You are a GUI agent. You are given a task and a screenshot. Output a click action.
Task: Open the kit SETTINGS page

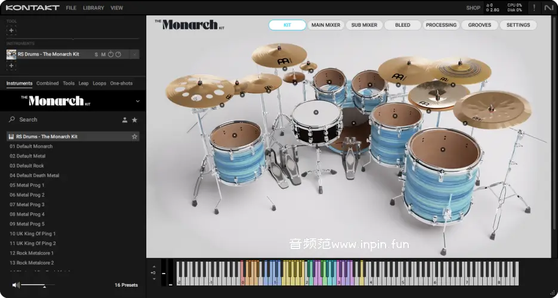pos(518,25)
